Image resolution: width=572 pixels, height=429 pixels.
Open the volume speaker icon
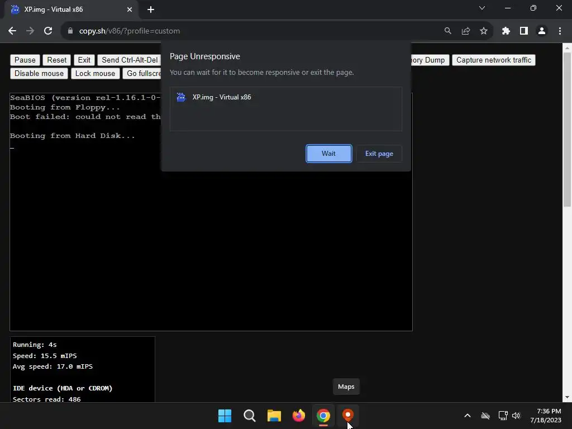516,416
